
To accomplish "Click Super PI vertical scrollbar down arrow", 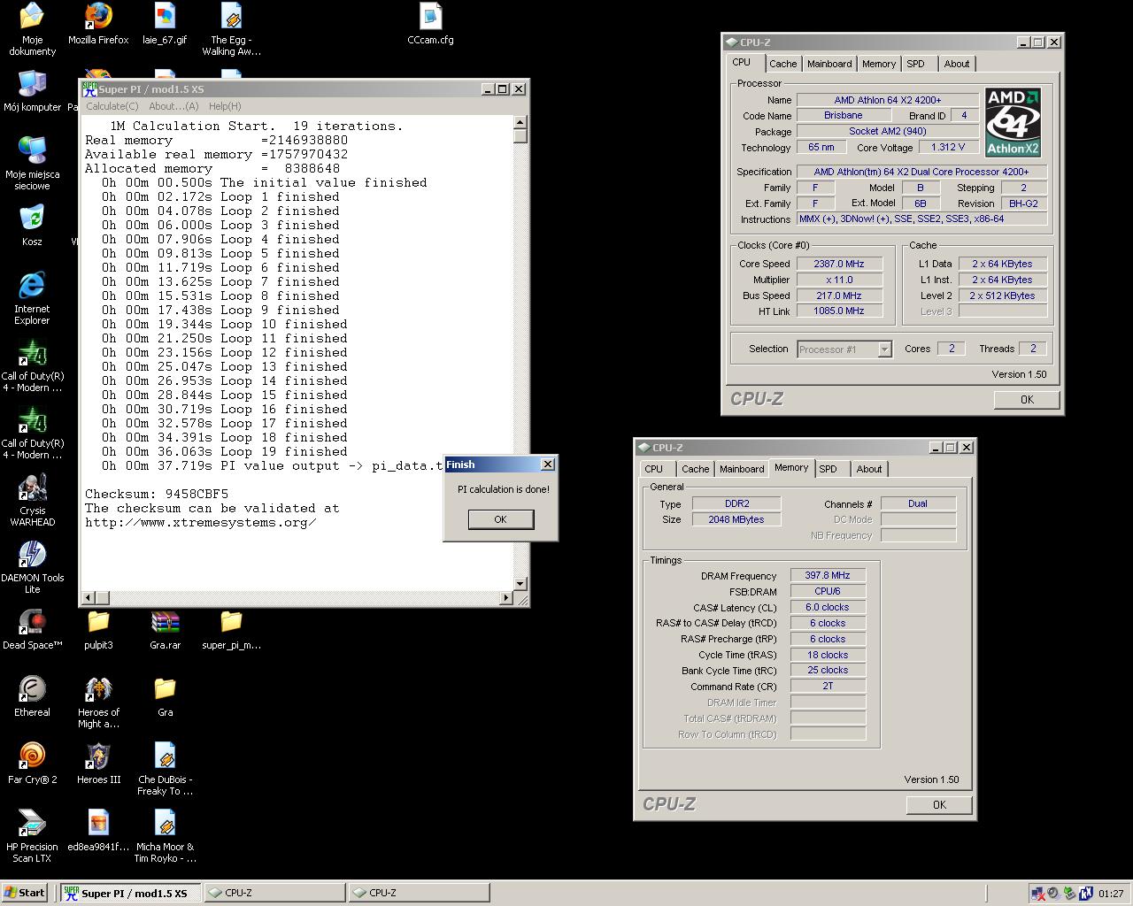I will tap(520, 584).
